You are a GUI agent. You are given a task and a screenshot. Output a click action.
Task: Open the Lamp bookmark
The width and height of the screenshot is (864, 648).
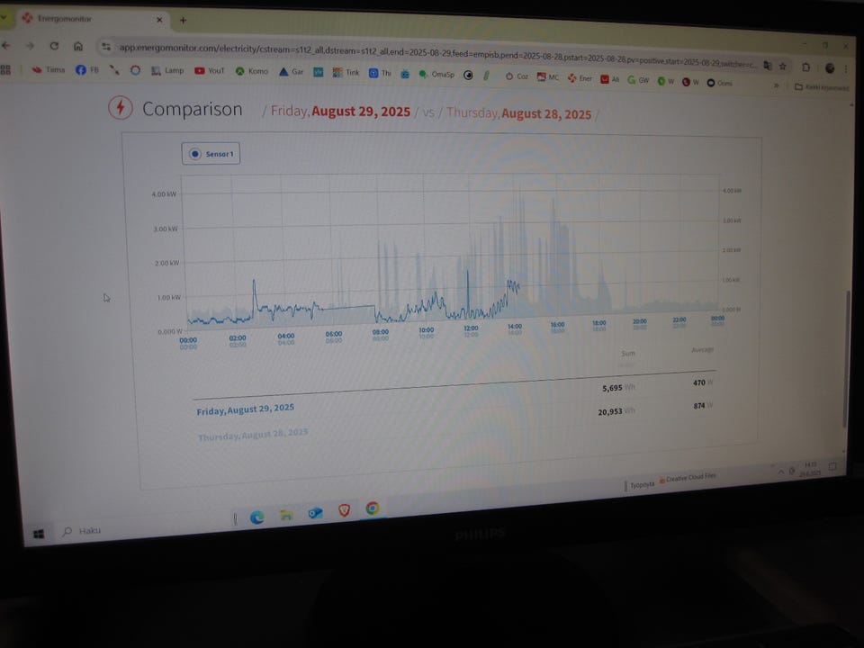tap(167, 70)
